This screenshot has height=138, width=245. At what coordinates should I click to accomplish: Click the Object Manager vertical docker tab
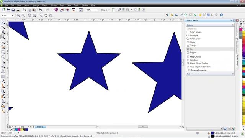pyautogui.click(x=237, y=46)
